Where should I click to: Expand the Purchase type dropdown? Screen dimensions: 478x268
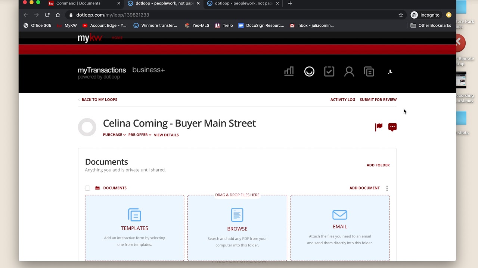coord(114,135)
